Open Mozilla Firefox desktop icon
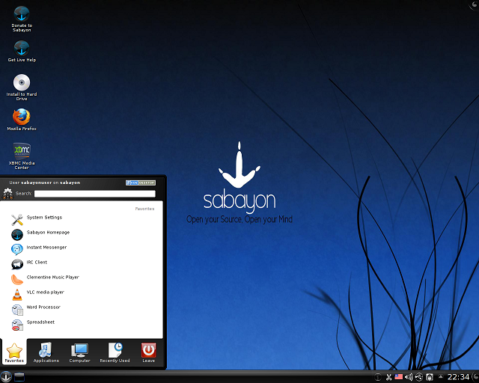The height and width of the screenshot is (383, 479). [x=22, y=120]
